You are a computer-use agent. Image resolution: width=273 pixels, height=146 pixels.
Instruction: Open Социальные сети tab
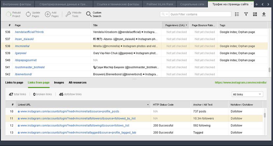pos(192,4)
